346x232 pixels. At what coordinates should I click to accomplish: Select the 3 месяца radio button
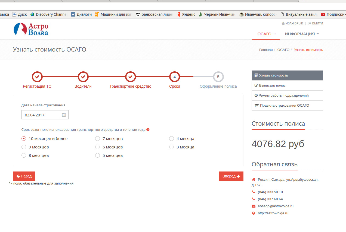click(x=171, y=147)
